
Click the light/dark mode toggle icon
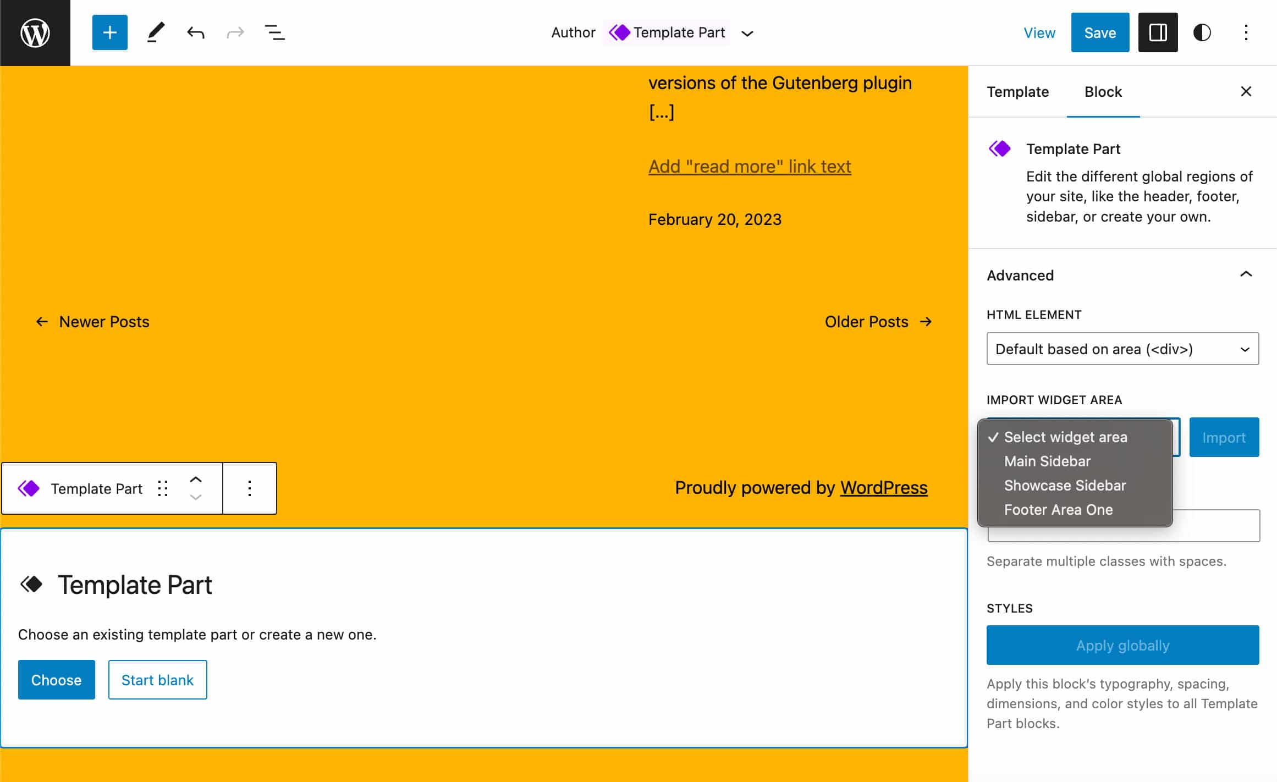pos(1202,32)
